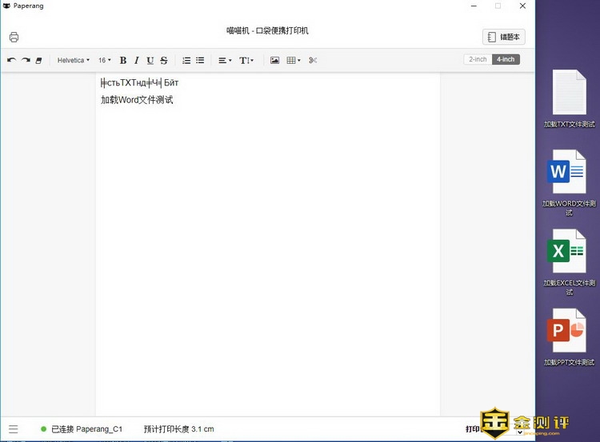Open the table insert dropdown

pos(294,60)
